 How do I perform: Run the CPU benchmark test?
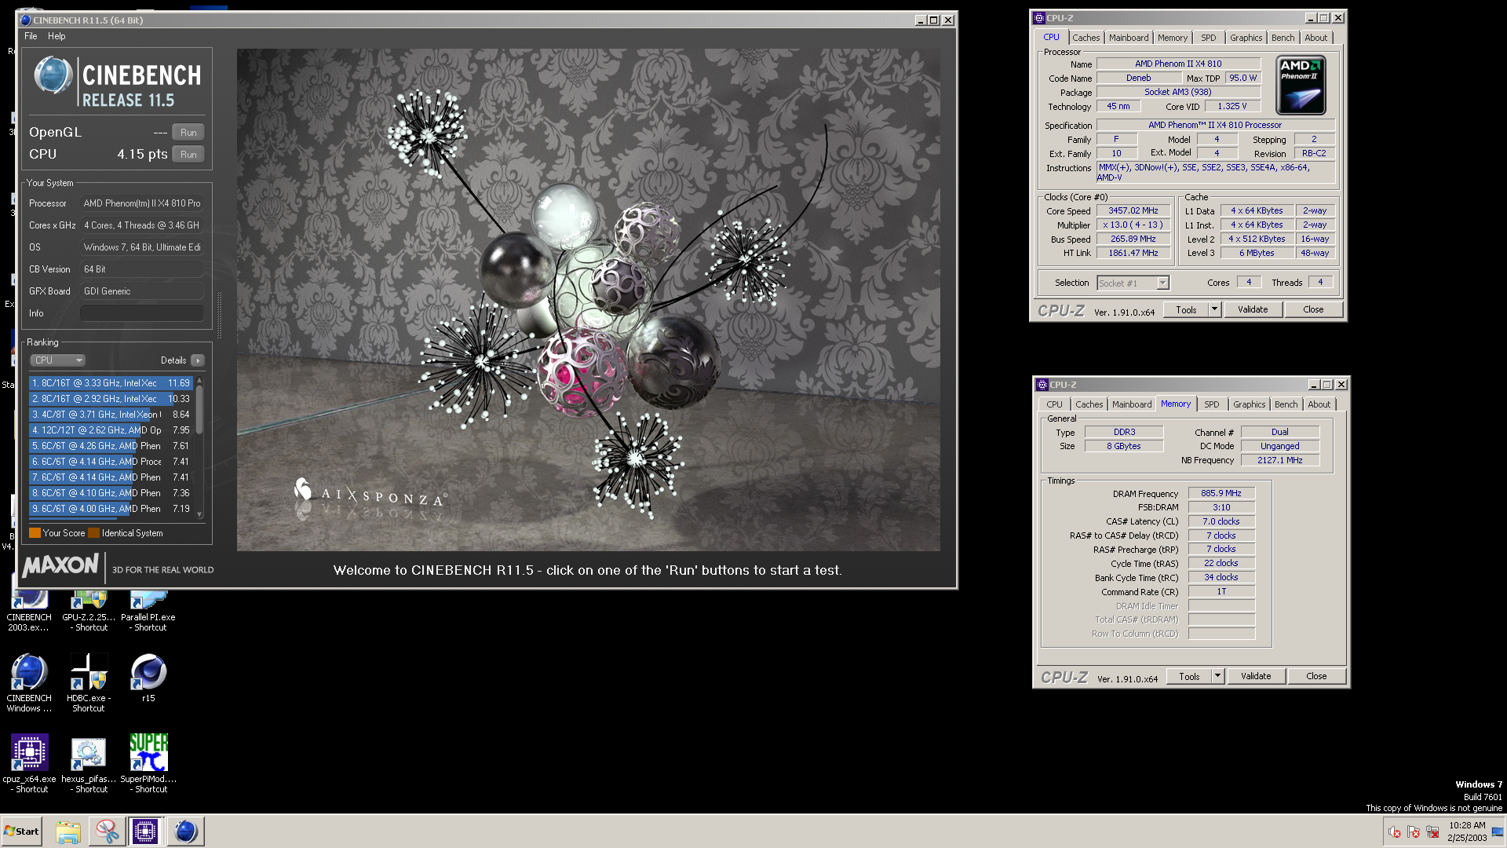188,155
